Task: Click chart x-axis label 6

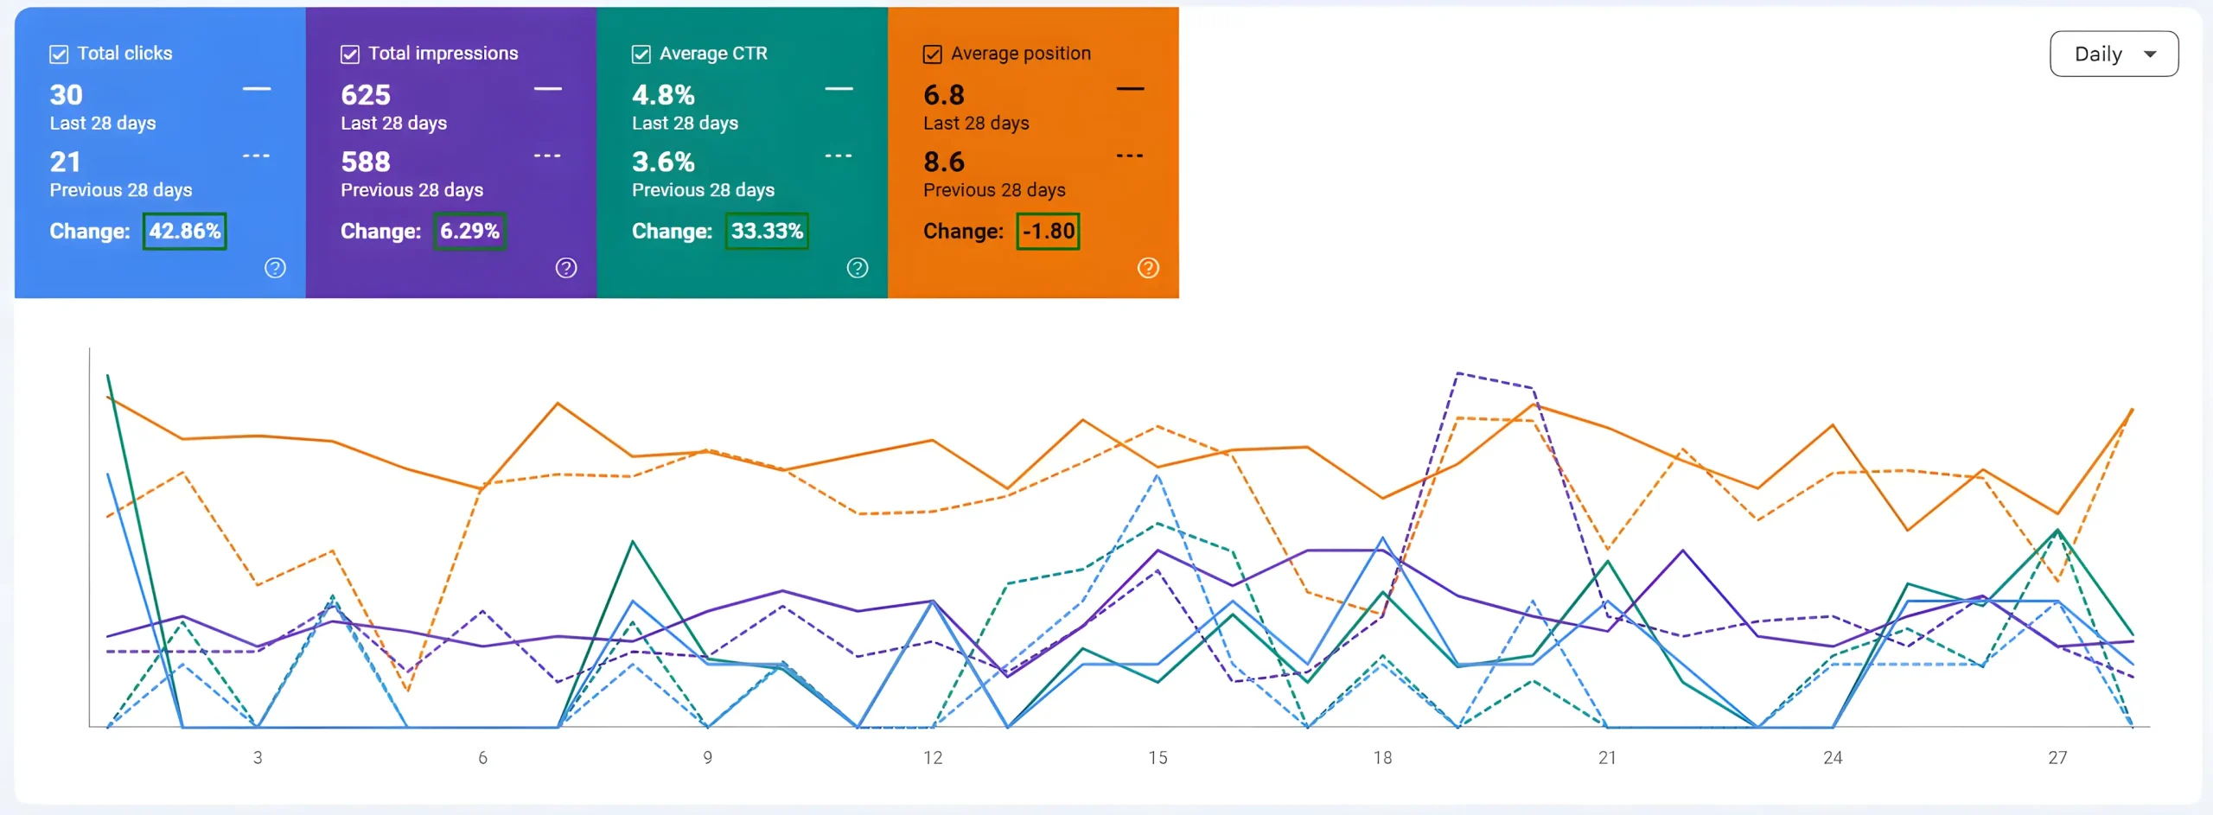Action: point(482,758)
